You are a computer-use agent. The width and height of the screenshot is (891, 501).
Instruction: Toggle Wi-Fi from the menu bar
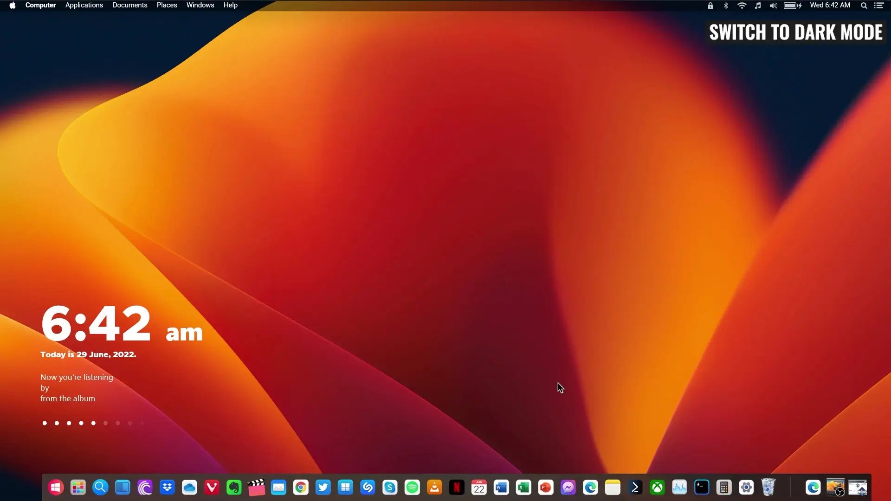(742, 5)
